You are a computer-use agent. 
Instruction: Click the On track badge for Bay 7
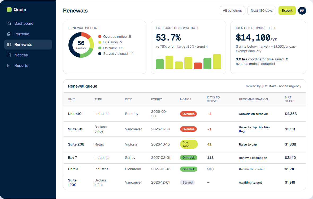189,157
